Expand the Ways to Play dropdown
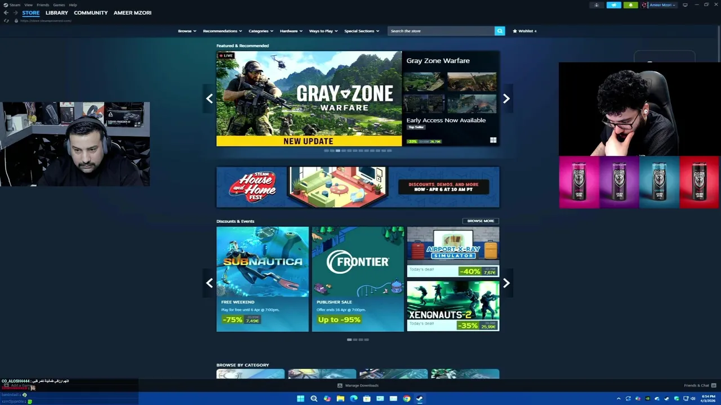 point(323,31)
